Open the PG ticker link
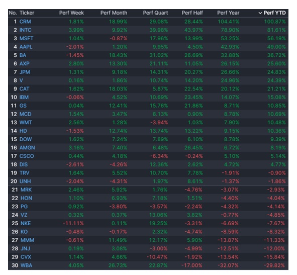 click(x=24, y=207)
